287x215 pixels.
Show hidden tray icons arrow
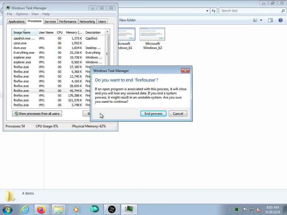point(230,210)
